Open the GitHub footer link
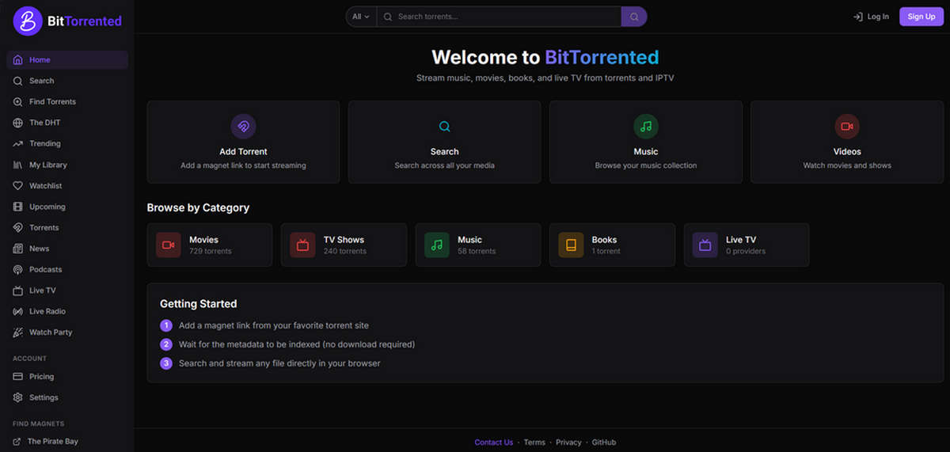Viewport: 950px width, 452px height. pyautogui.click(x=604, y=443)
